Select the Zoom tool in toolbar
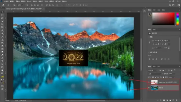The height and width of the screenshot is (102, 181). (x=2, y=73)
